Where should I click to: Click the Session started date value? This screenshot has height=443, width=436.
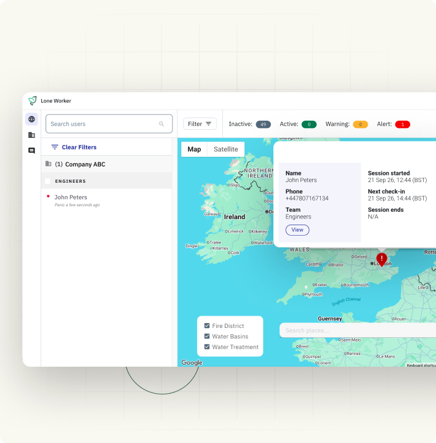[x=397, y=180]
